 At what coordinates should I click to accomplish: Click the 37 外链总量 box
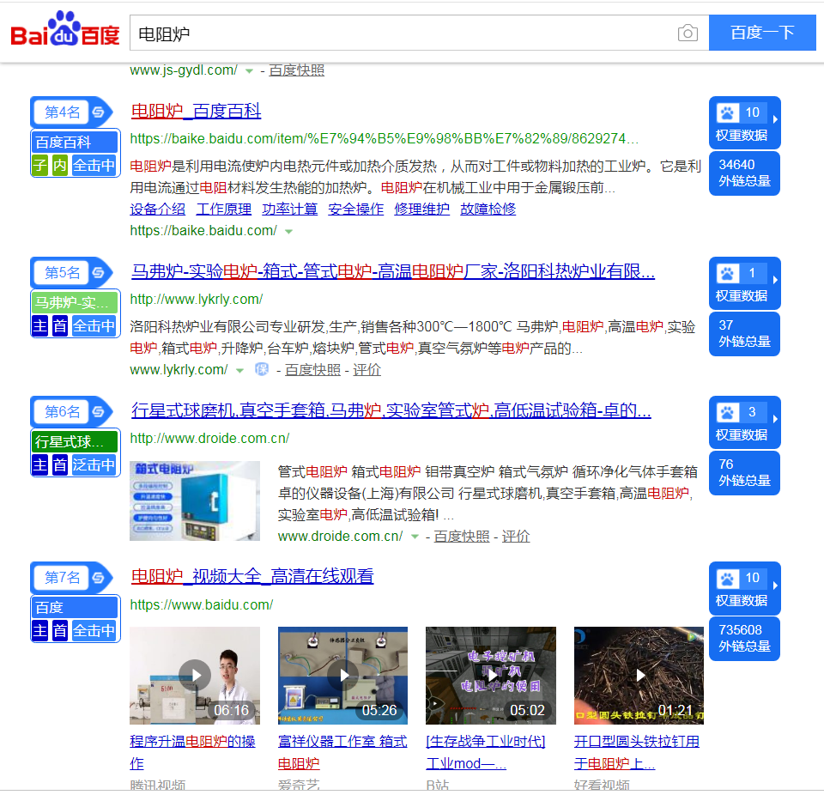click(x=744, y=333)
